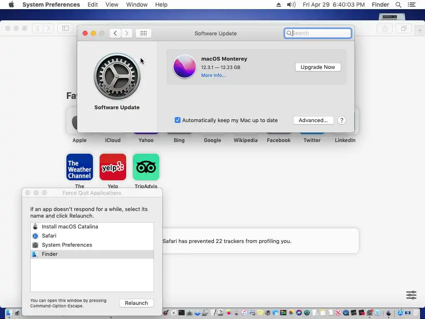Click the Safari start page customize sliders icon
425x319 pixels.
click(x=411, y=294)
